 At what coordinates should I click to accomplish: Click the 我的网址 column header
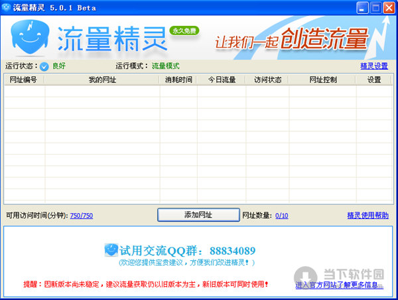point(102,80)
